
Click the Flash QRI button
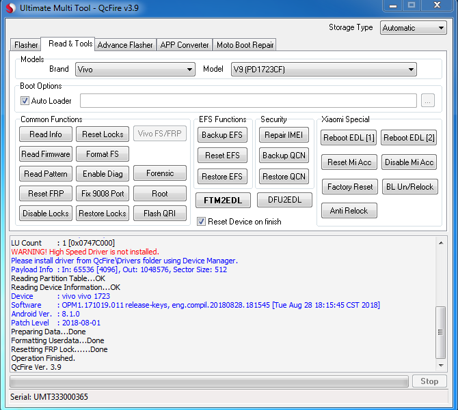(x=160, y=214)
